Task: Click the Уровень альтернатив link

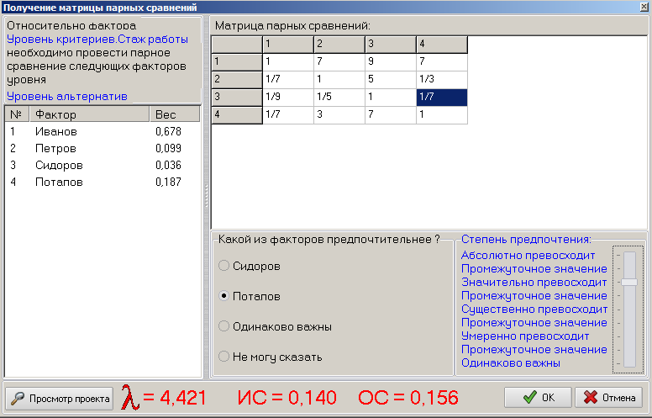Action: (x=67, y=96)
